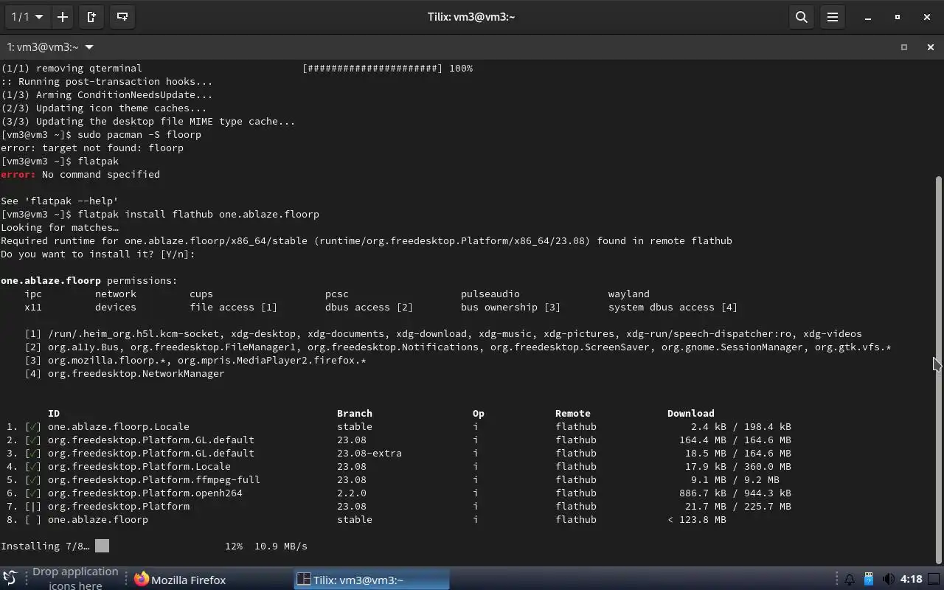Click the red 'error:' label
The height and width of the screenshot is (590, 944).
click(18, 174)
